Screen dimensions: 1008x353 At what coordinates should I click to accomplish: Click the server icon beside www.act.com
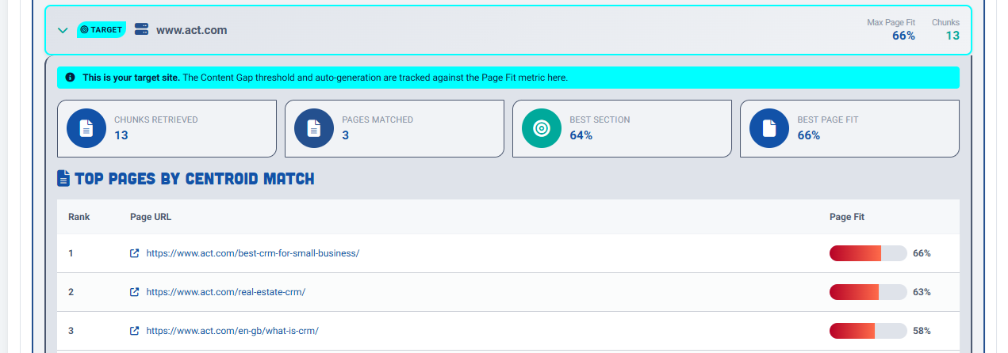click(x=142, y=30)
